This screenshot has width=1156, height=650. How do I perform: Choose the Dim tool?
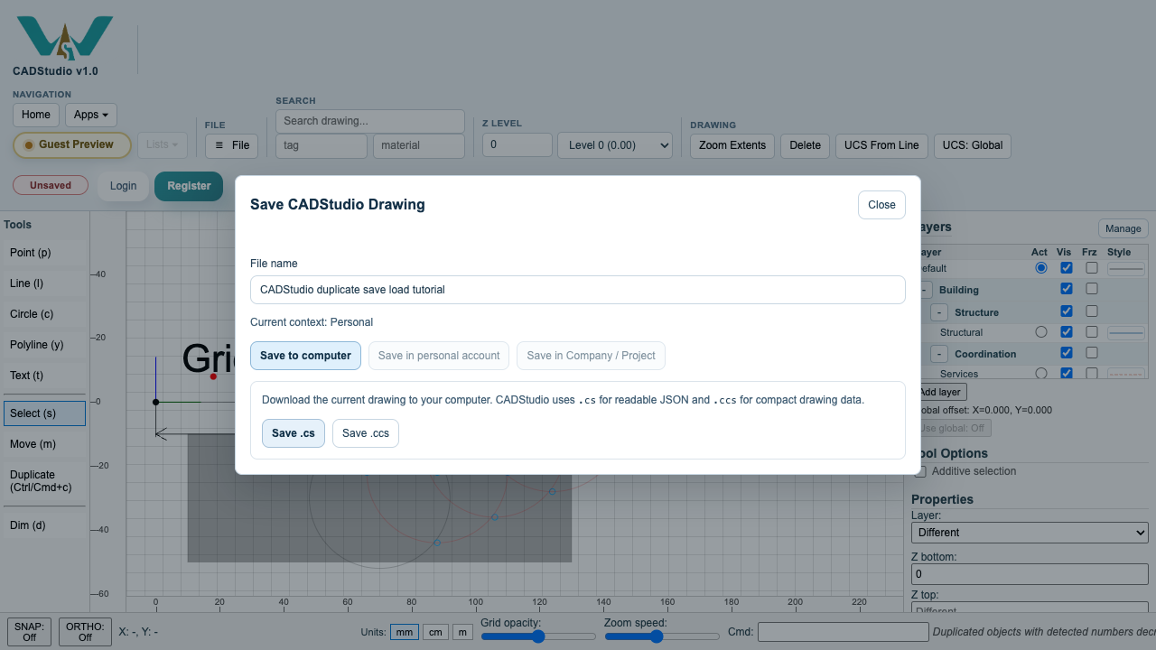click(x=44, y=525)
